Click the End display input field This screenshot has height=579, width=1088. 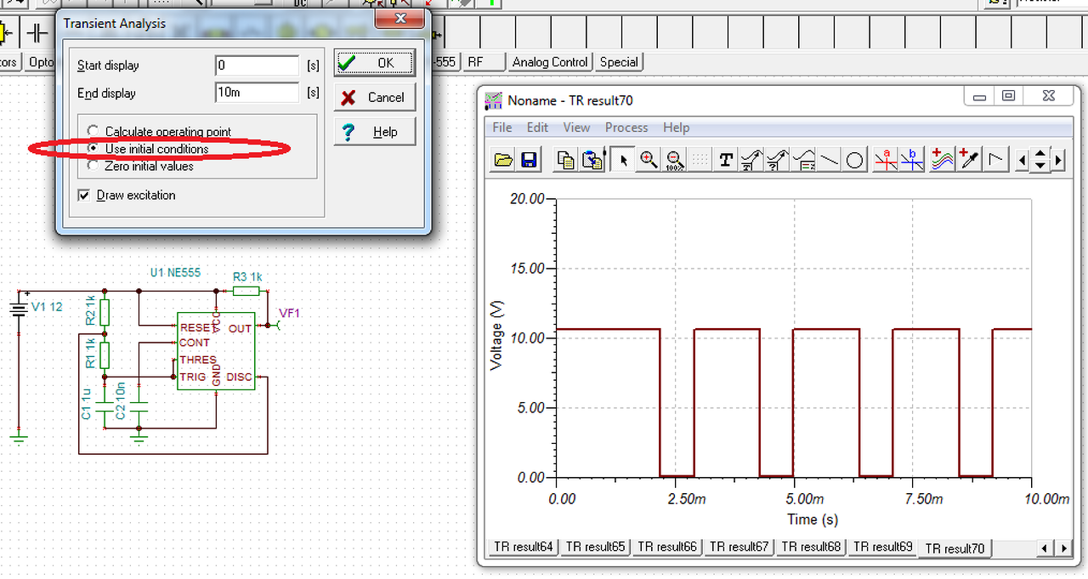coord(258,93)
